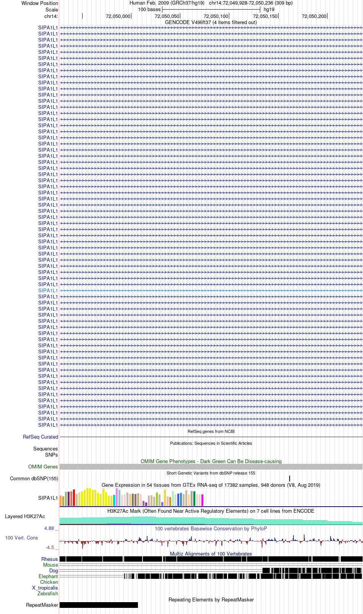363x614 pixels.
Task: Click the 72,050,100 ruler position
Action: (x=216, y=16)
